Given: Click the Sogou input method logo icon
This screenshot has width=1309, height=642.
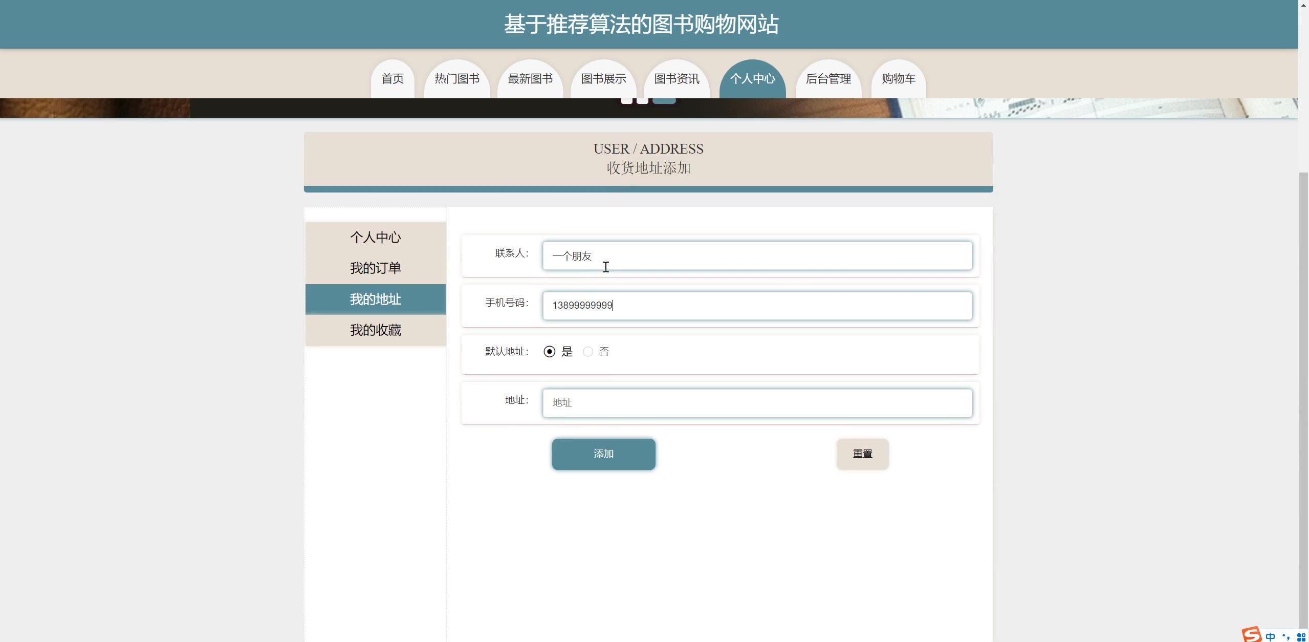Looking at the screenshot, I should (1252, 635).
